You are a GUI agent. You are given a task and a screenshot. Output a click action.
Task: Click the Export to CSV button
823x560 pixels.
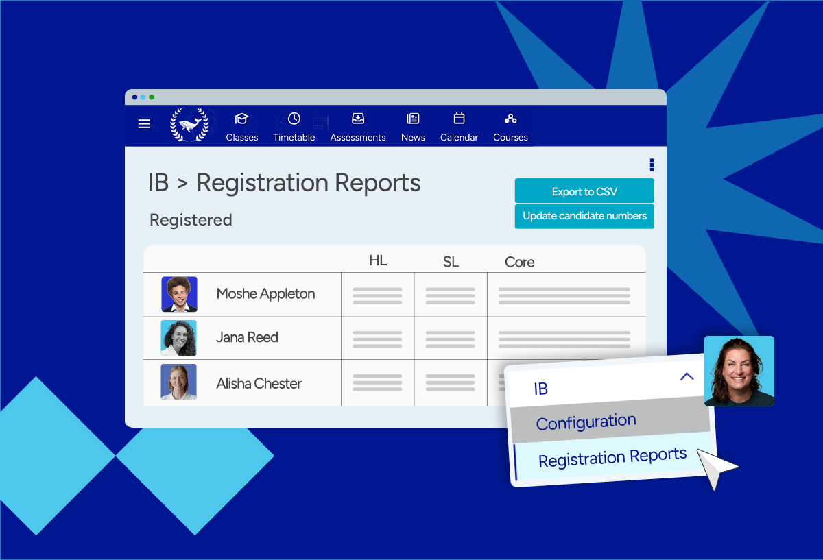[584, 191]
